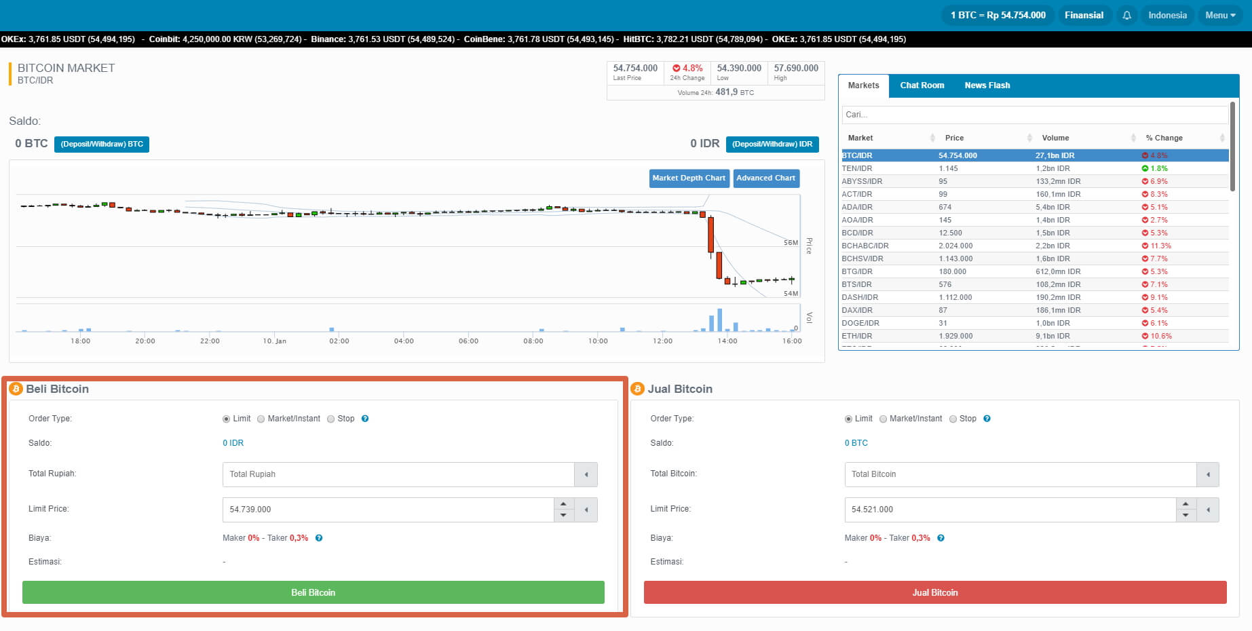
Task: Click the large red candlestick on chart
Action: [x=710, y=234]
